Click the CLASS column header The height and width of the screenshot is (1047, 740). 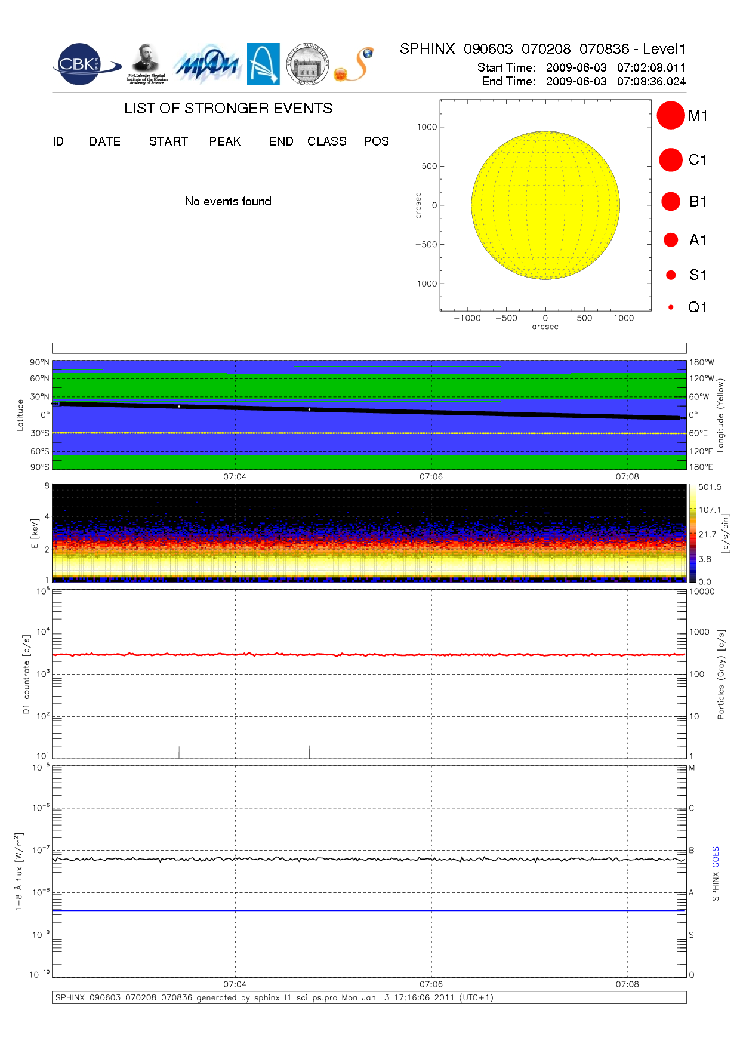point(326,141)
